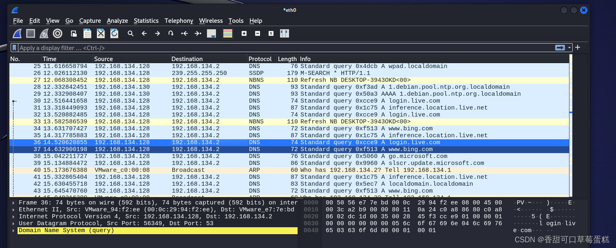Expand the Frame 36 details row
The image size is (616, 248).
tap(14, 203)
